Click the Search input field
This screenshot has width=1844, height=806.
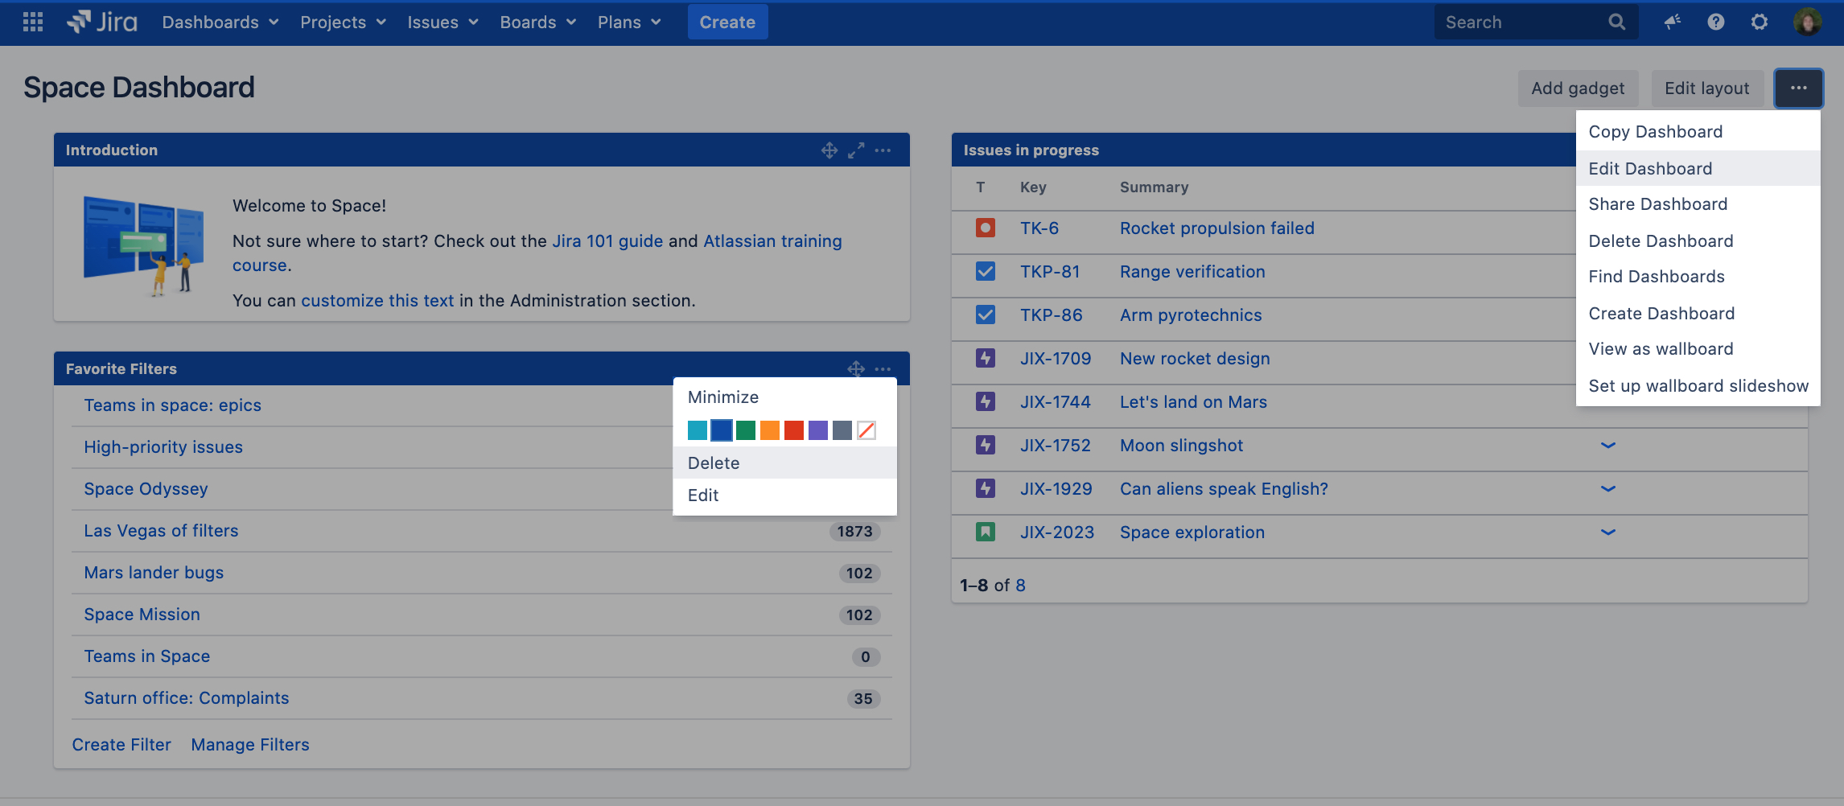point(1521,22)
